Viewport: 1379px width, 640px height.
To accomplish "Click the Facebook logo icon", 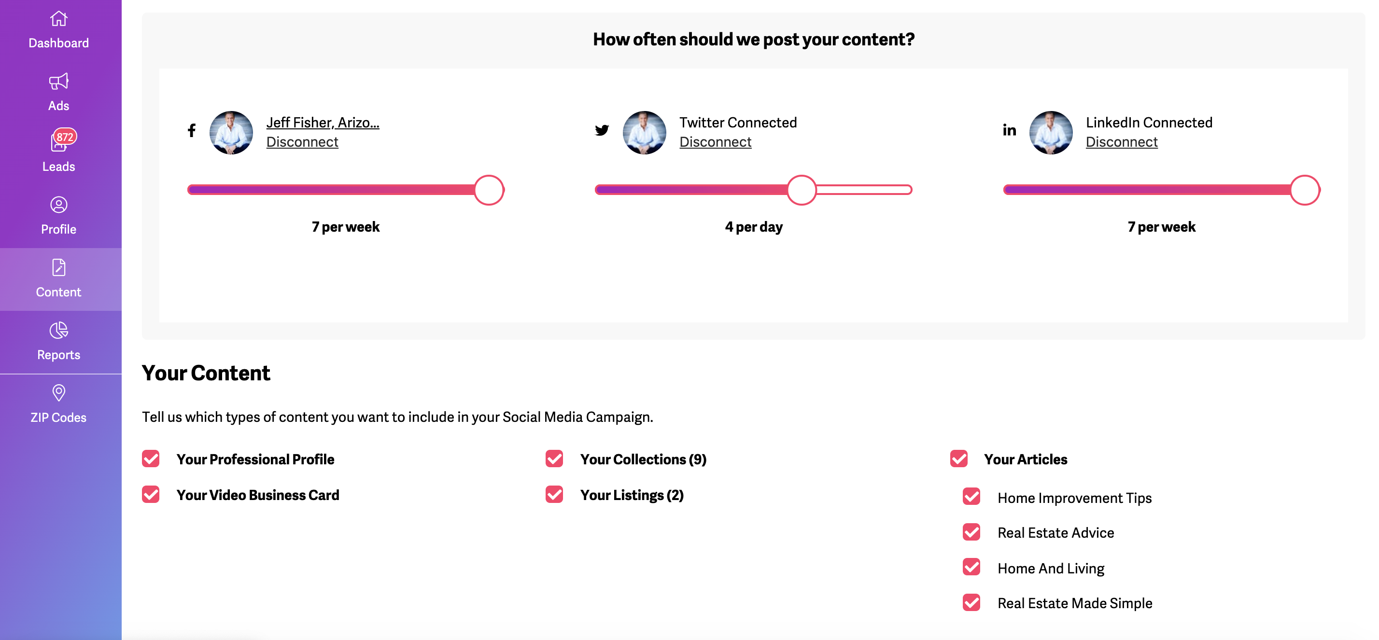I will click(192, 131).
